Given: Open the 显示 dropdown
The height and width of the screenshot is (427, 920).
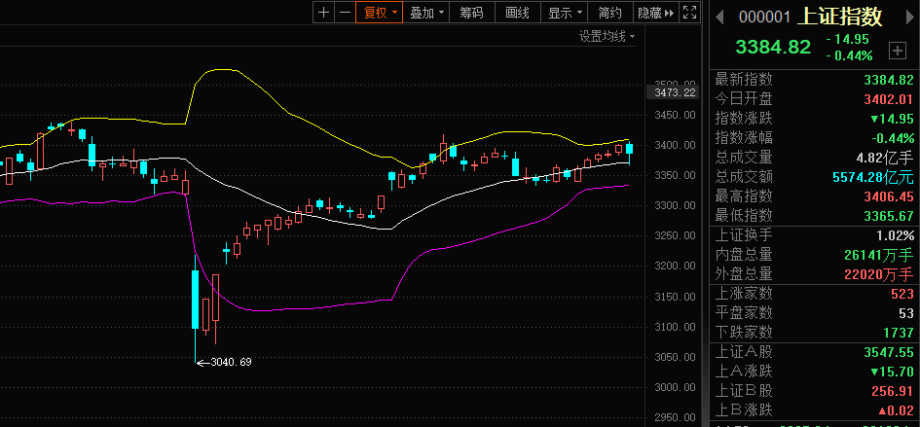Looking at the screenshot, I should point(564,13).
